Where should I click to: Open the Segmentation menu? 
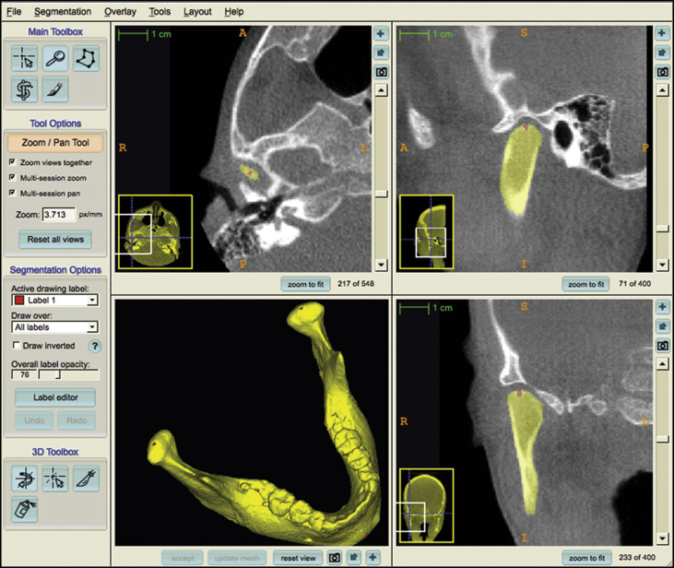(x=63, y=12)
